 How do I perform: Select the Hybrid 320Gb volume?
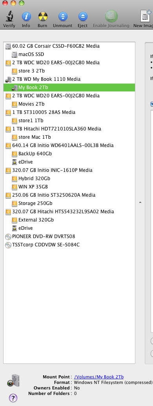coord(34,179)
